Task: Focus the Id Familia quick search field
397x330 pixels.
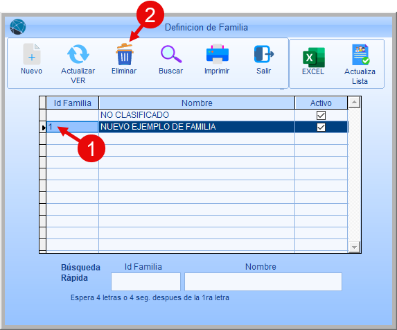Action: coord(145,281)
